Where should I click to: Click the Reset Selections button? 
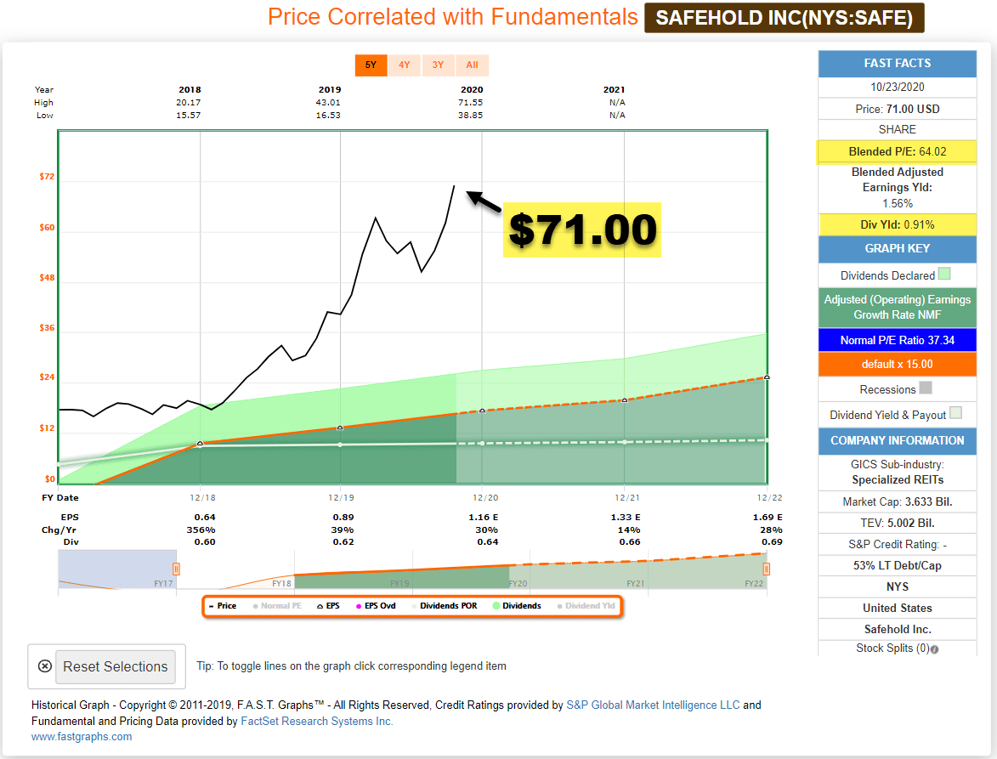(115, 667)
